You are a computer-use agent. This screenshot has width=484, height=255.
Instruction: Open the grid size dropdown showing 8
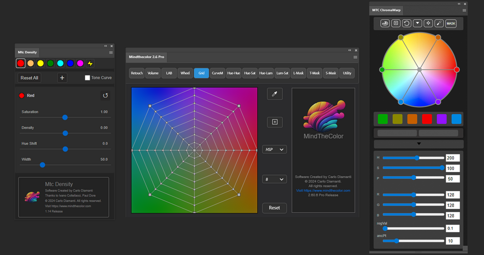pos(275,179)
